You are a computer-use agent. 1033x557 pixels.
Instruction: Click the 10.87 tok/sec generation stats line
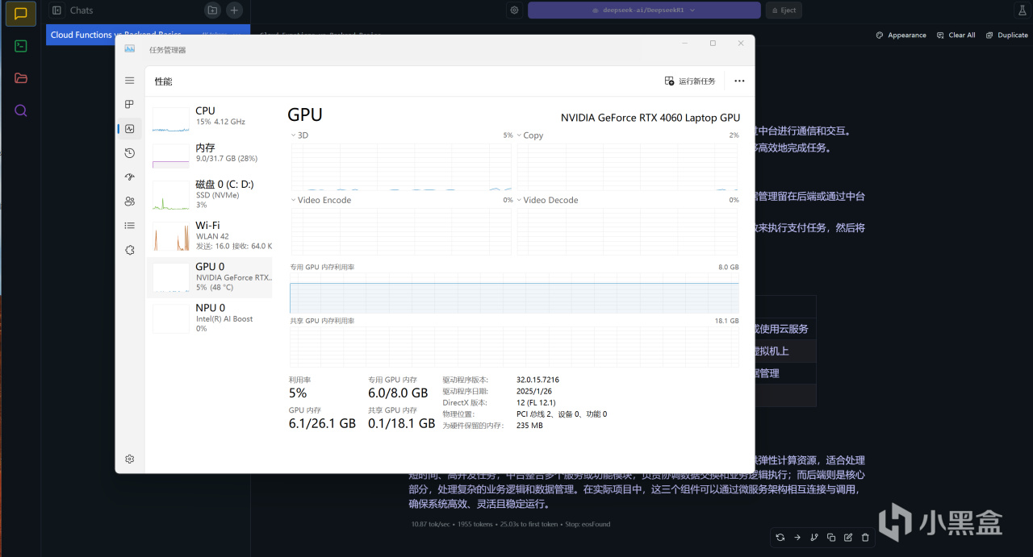coord(511,524)
